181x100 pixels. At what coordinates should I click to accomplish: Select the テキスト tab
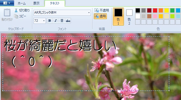(x=55, y=3)
